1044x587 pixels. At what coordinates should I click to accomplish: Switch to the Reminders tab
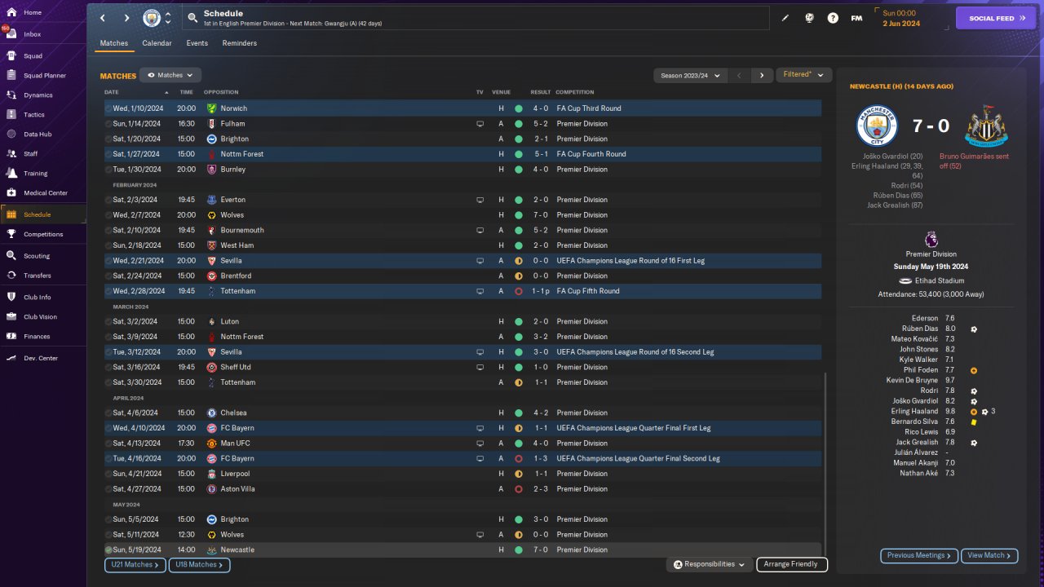pos(239,43)
